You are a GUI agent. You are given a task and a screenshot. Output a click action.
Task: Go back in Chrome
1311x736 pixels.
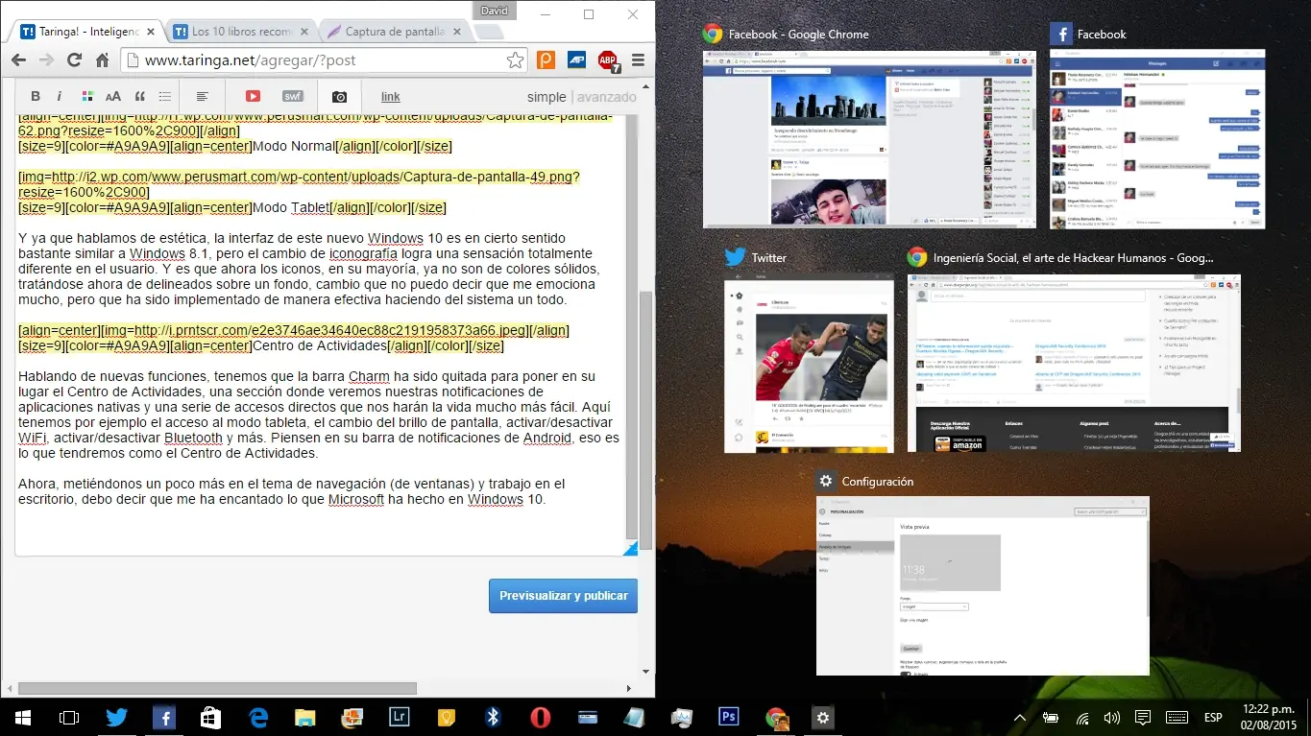point(19,59)
